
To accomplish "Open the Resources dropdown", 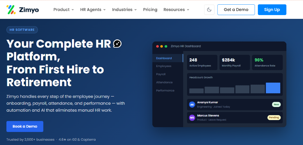I will (x=176, y=10).
